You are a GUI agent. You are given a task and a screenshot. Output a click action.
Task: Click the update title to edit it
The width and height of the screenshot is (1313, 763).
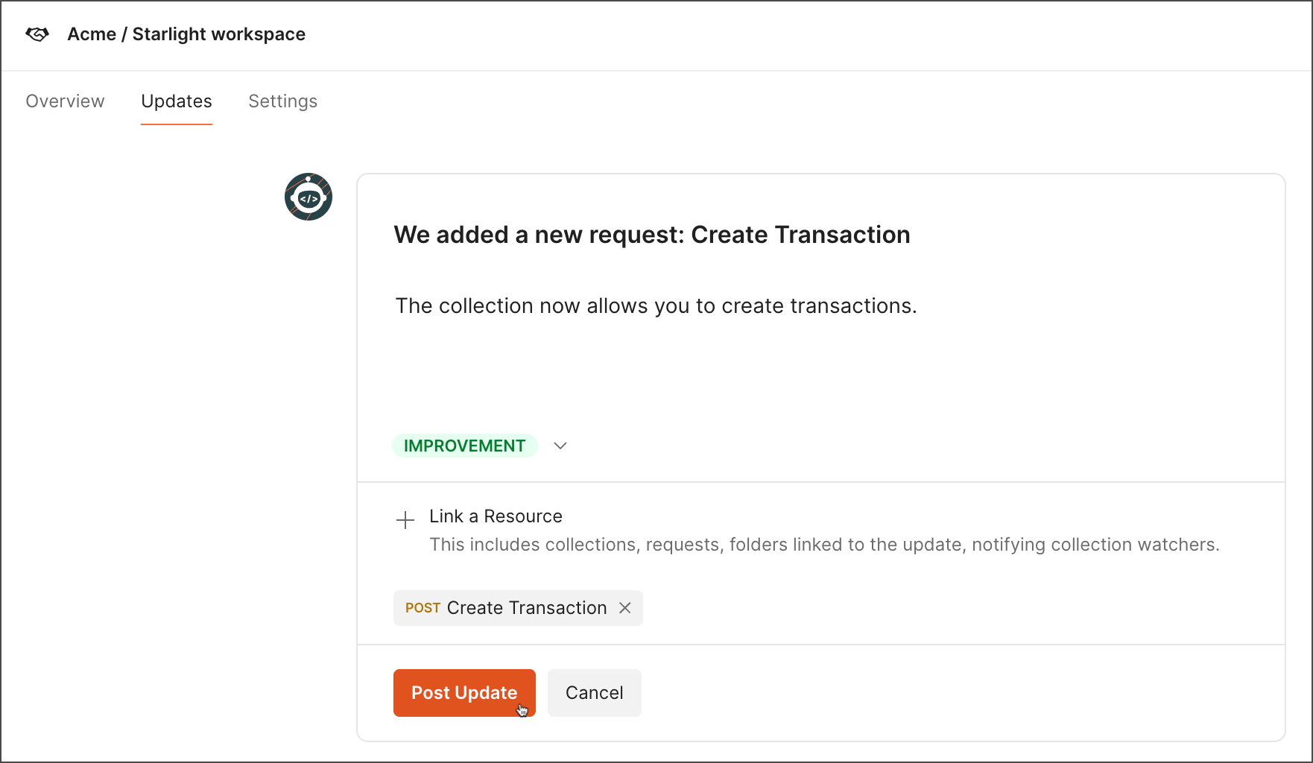coord(652,234)
